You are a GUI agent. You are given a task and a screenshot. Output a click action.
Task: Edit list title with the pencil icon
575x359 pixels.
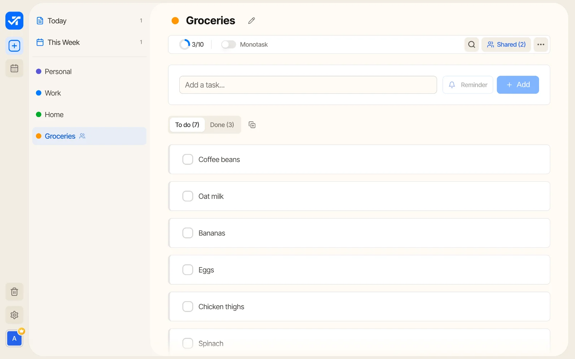click(x=252, y=21)
